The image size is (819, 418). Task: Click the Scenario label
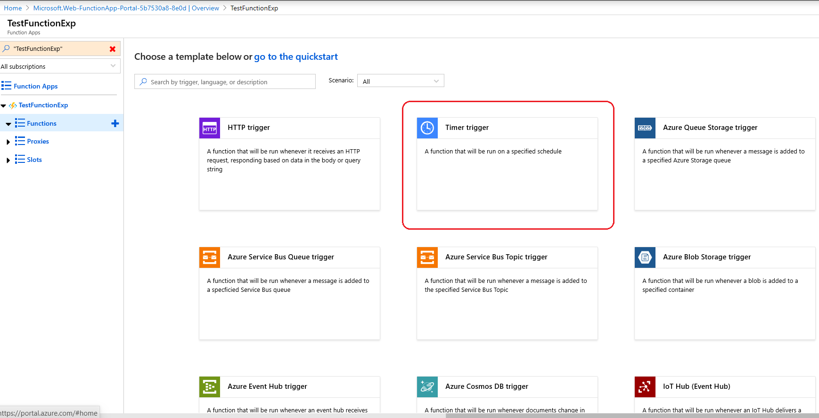coord(341,80)
